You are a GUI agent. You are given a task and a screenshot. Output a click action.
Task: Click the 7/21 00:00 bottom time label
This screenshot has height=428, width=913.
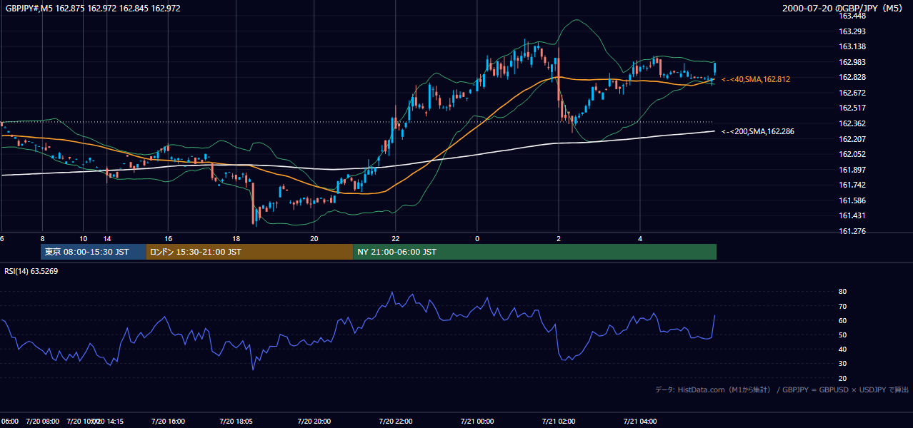point(477,421)
